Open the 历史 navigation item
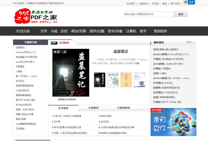 click(x=64, y=31)
